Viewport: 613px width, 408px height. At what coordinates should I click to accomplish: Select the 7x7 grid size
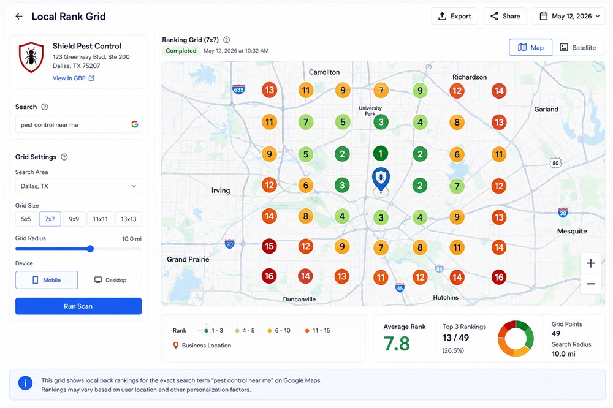coord(50,219)
